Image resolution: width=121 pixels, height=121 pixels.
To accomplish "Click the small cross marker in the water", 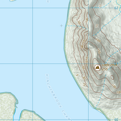I will 61,26.
